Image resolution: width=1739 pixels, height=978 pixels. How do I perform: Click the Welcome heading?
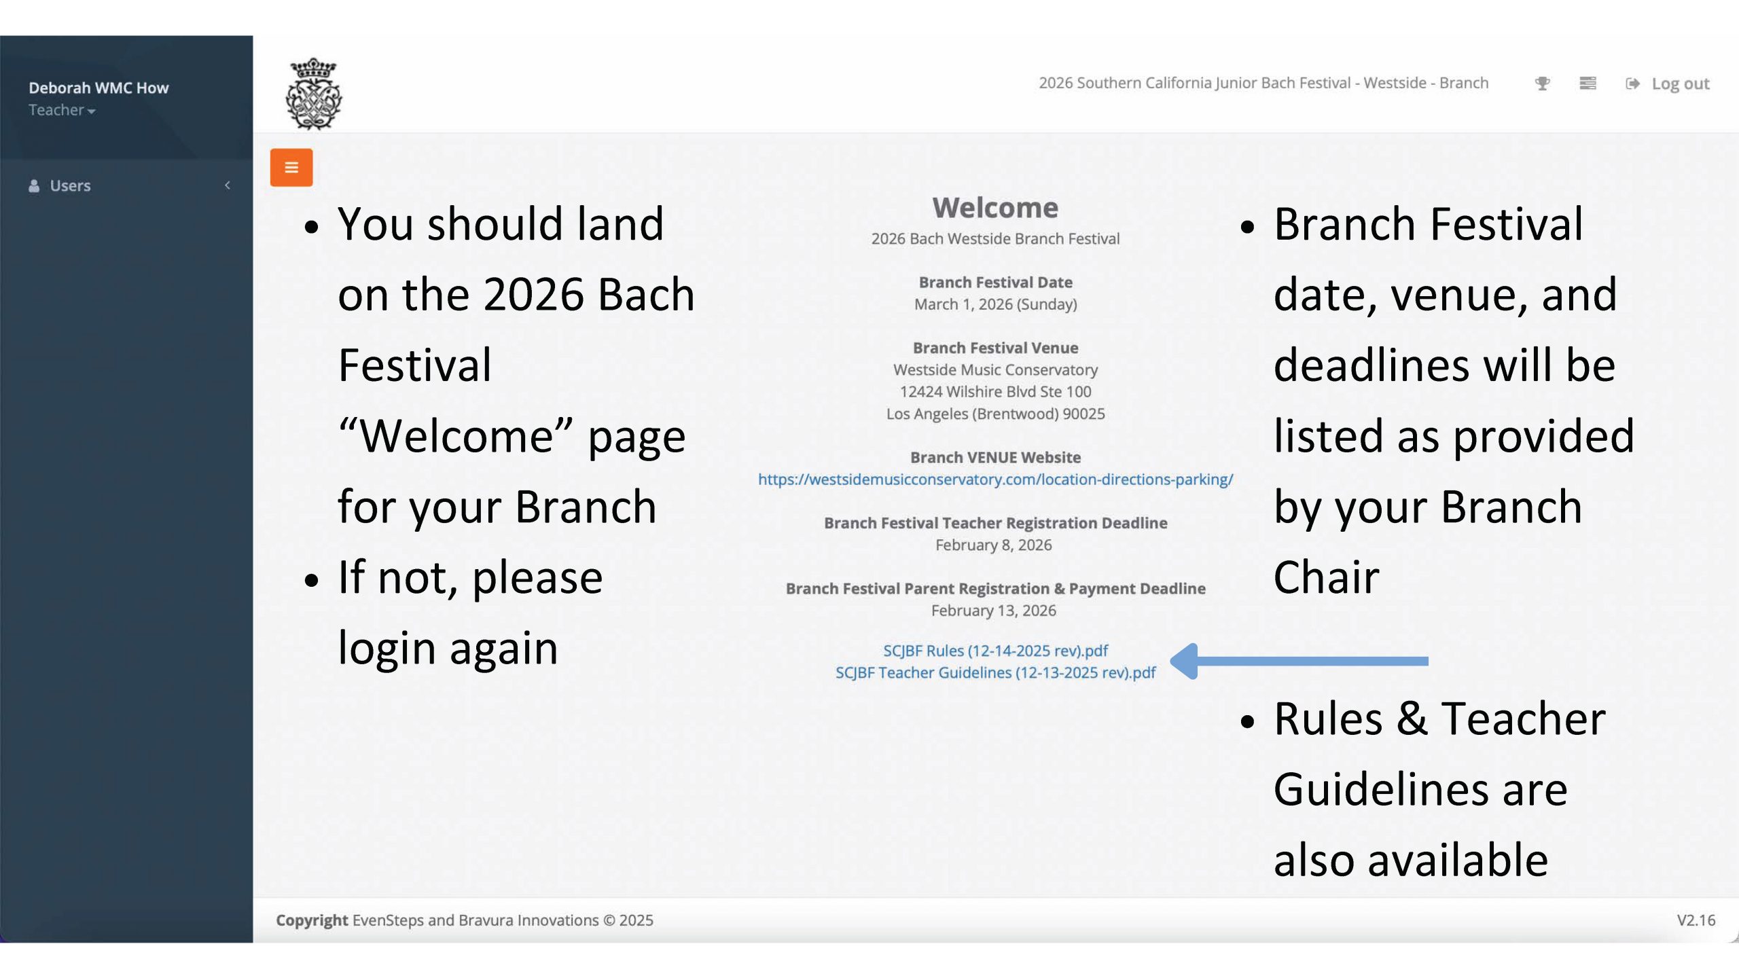coord(994,208)
